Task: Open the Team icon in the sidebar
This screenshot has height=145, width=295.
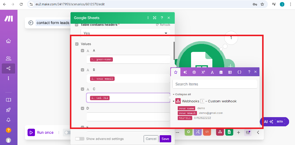Action: tap(9, 58)
